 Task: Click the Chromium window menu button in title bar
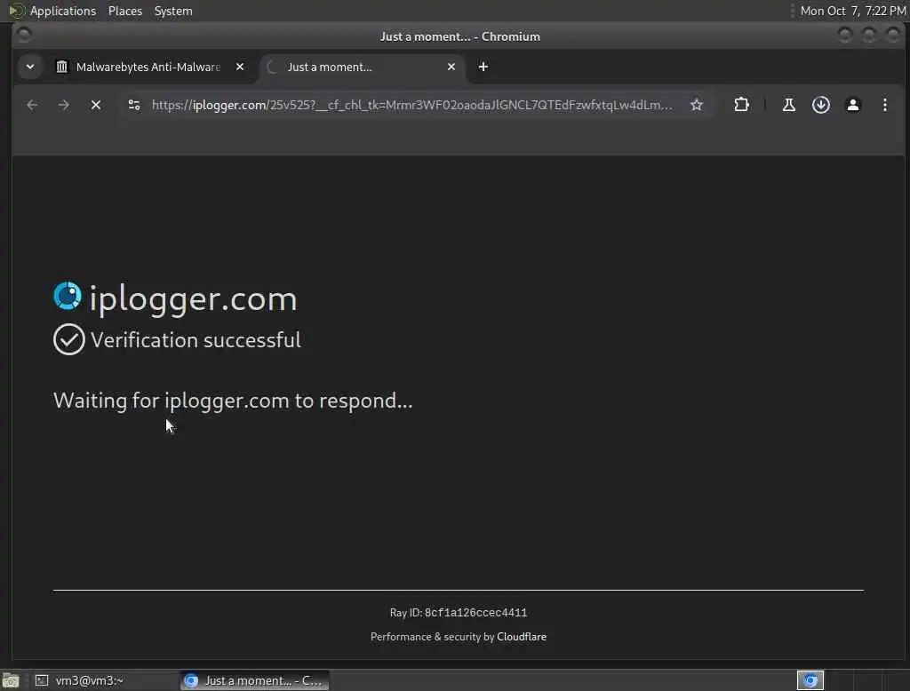pyautogui.click(x=24, y=36)
